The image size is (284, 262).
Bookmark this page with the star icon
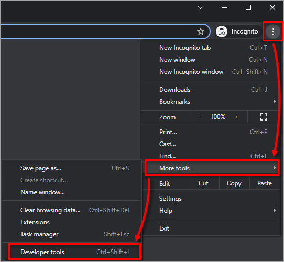tap(201, 31)
